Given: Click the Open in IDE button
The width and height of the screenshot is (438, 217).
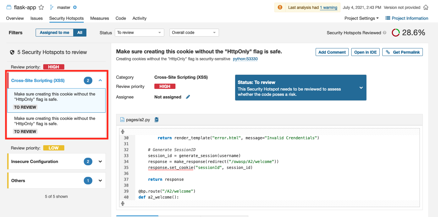Looking at the screenshot, I should coord(365,52).
